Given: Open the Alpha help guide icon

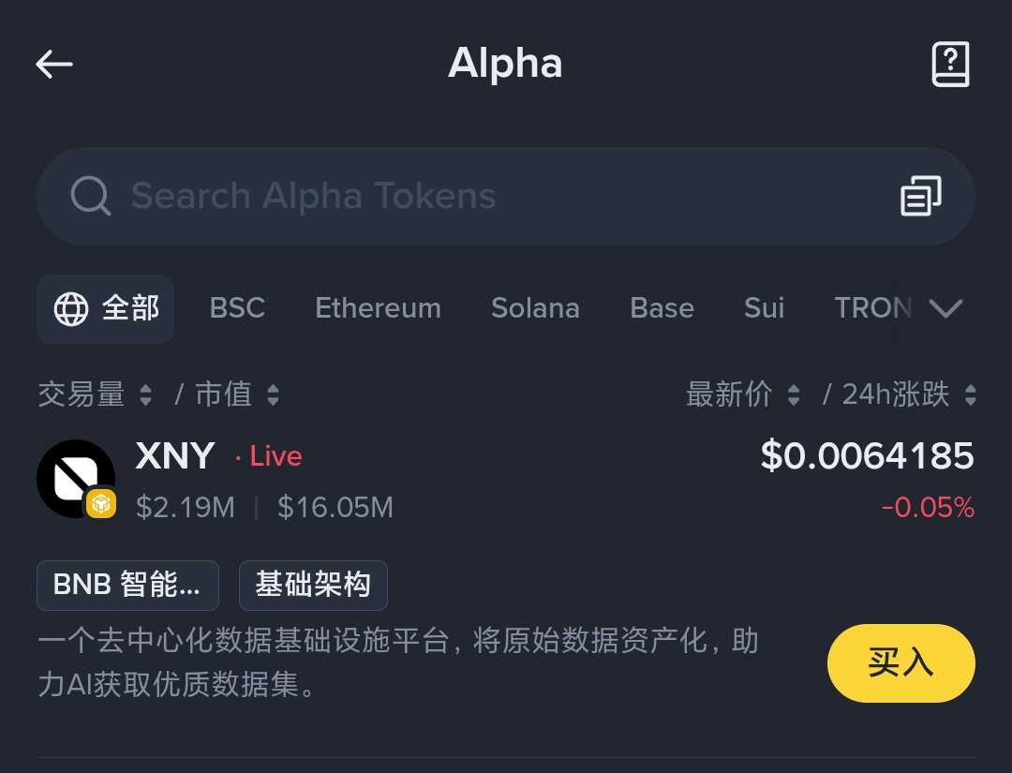Looking at the screenshot, I should [x=949, y=64].
